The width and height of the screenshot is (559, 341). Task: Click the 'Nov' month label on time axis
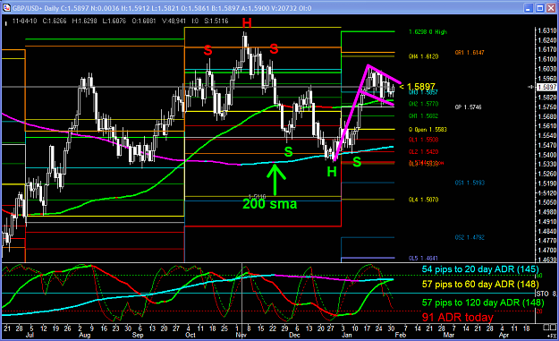click(x=241, y=336)
